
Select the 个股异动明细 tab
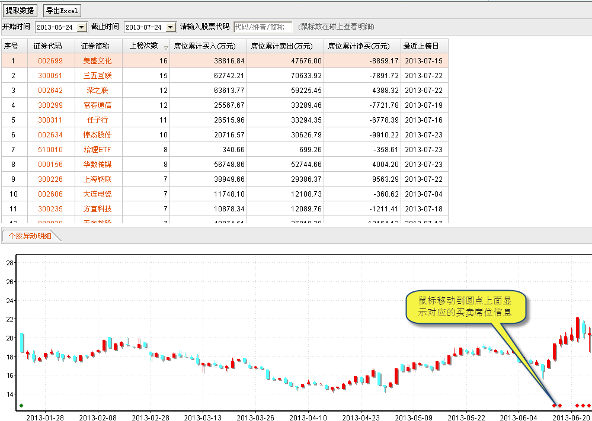coord(30,236)
